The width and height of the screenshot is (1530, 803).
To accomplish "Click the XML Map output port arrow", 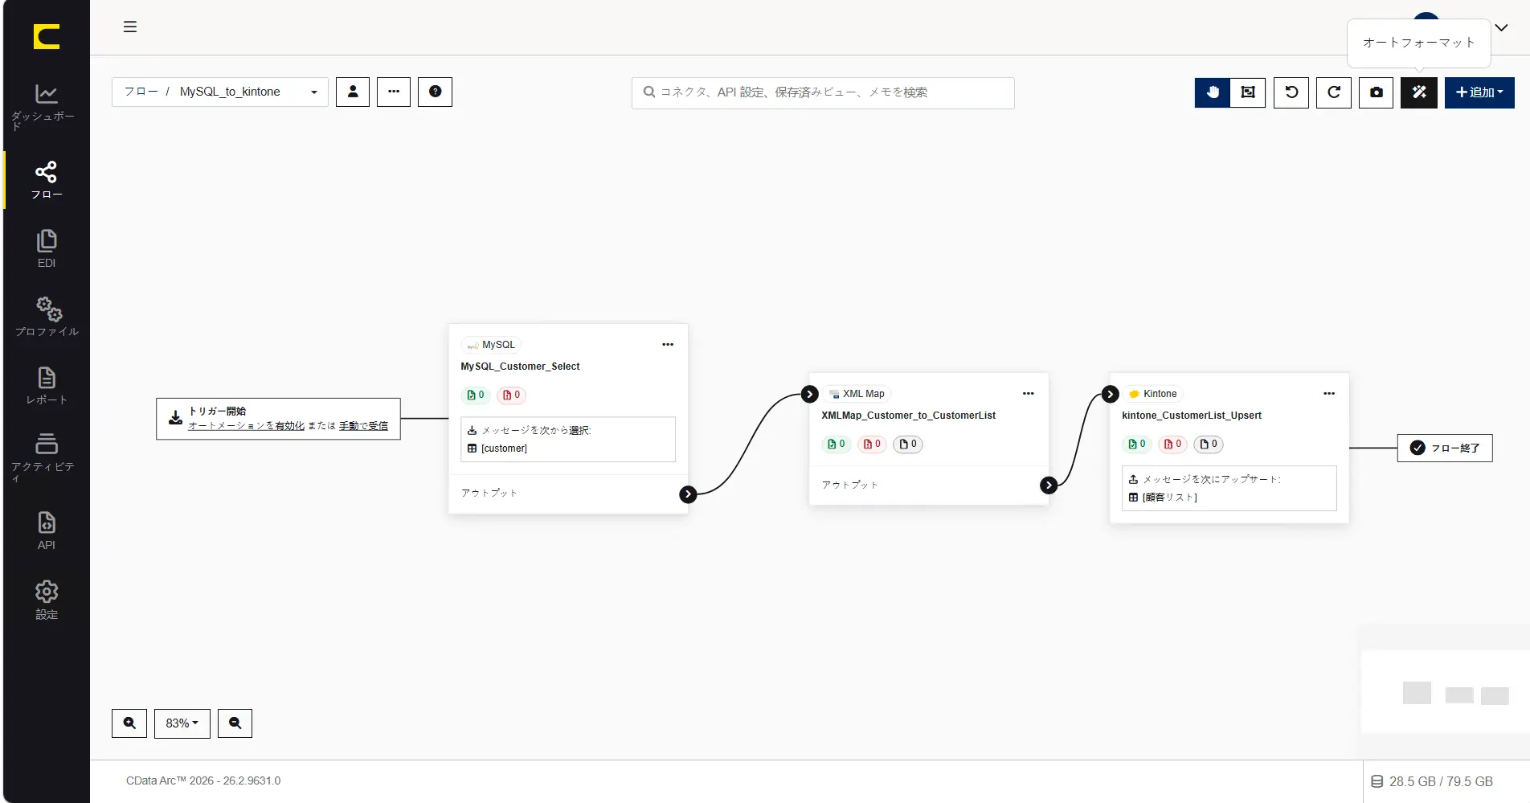I will pos(1049,485).
